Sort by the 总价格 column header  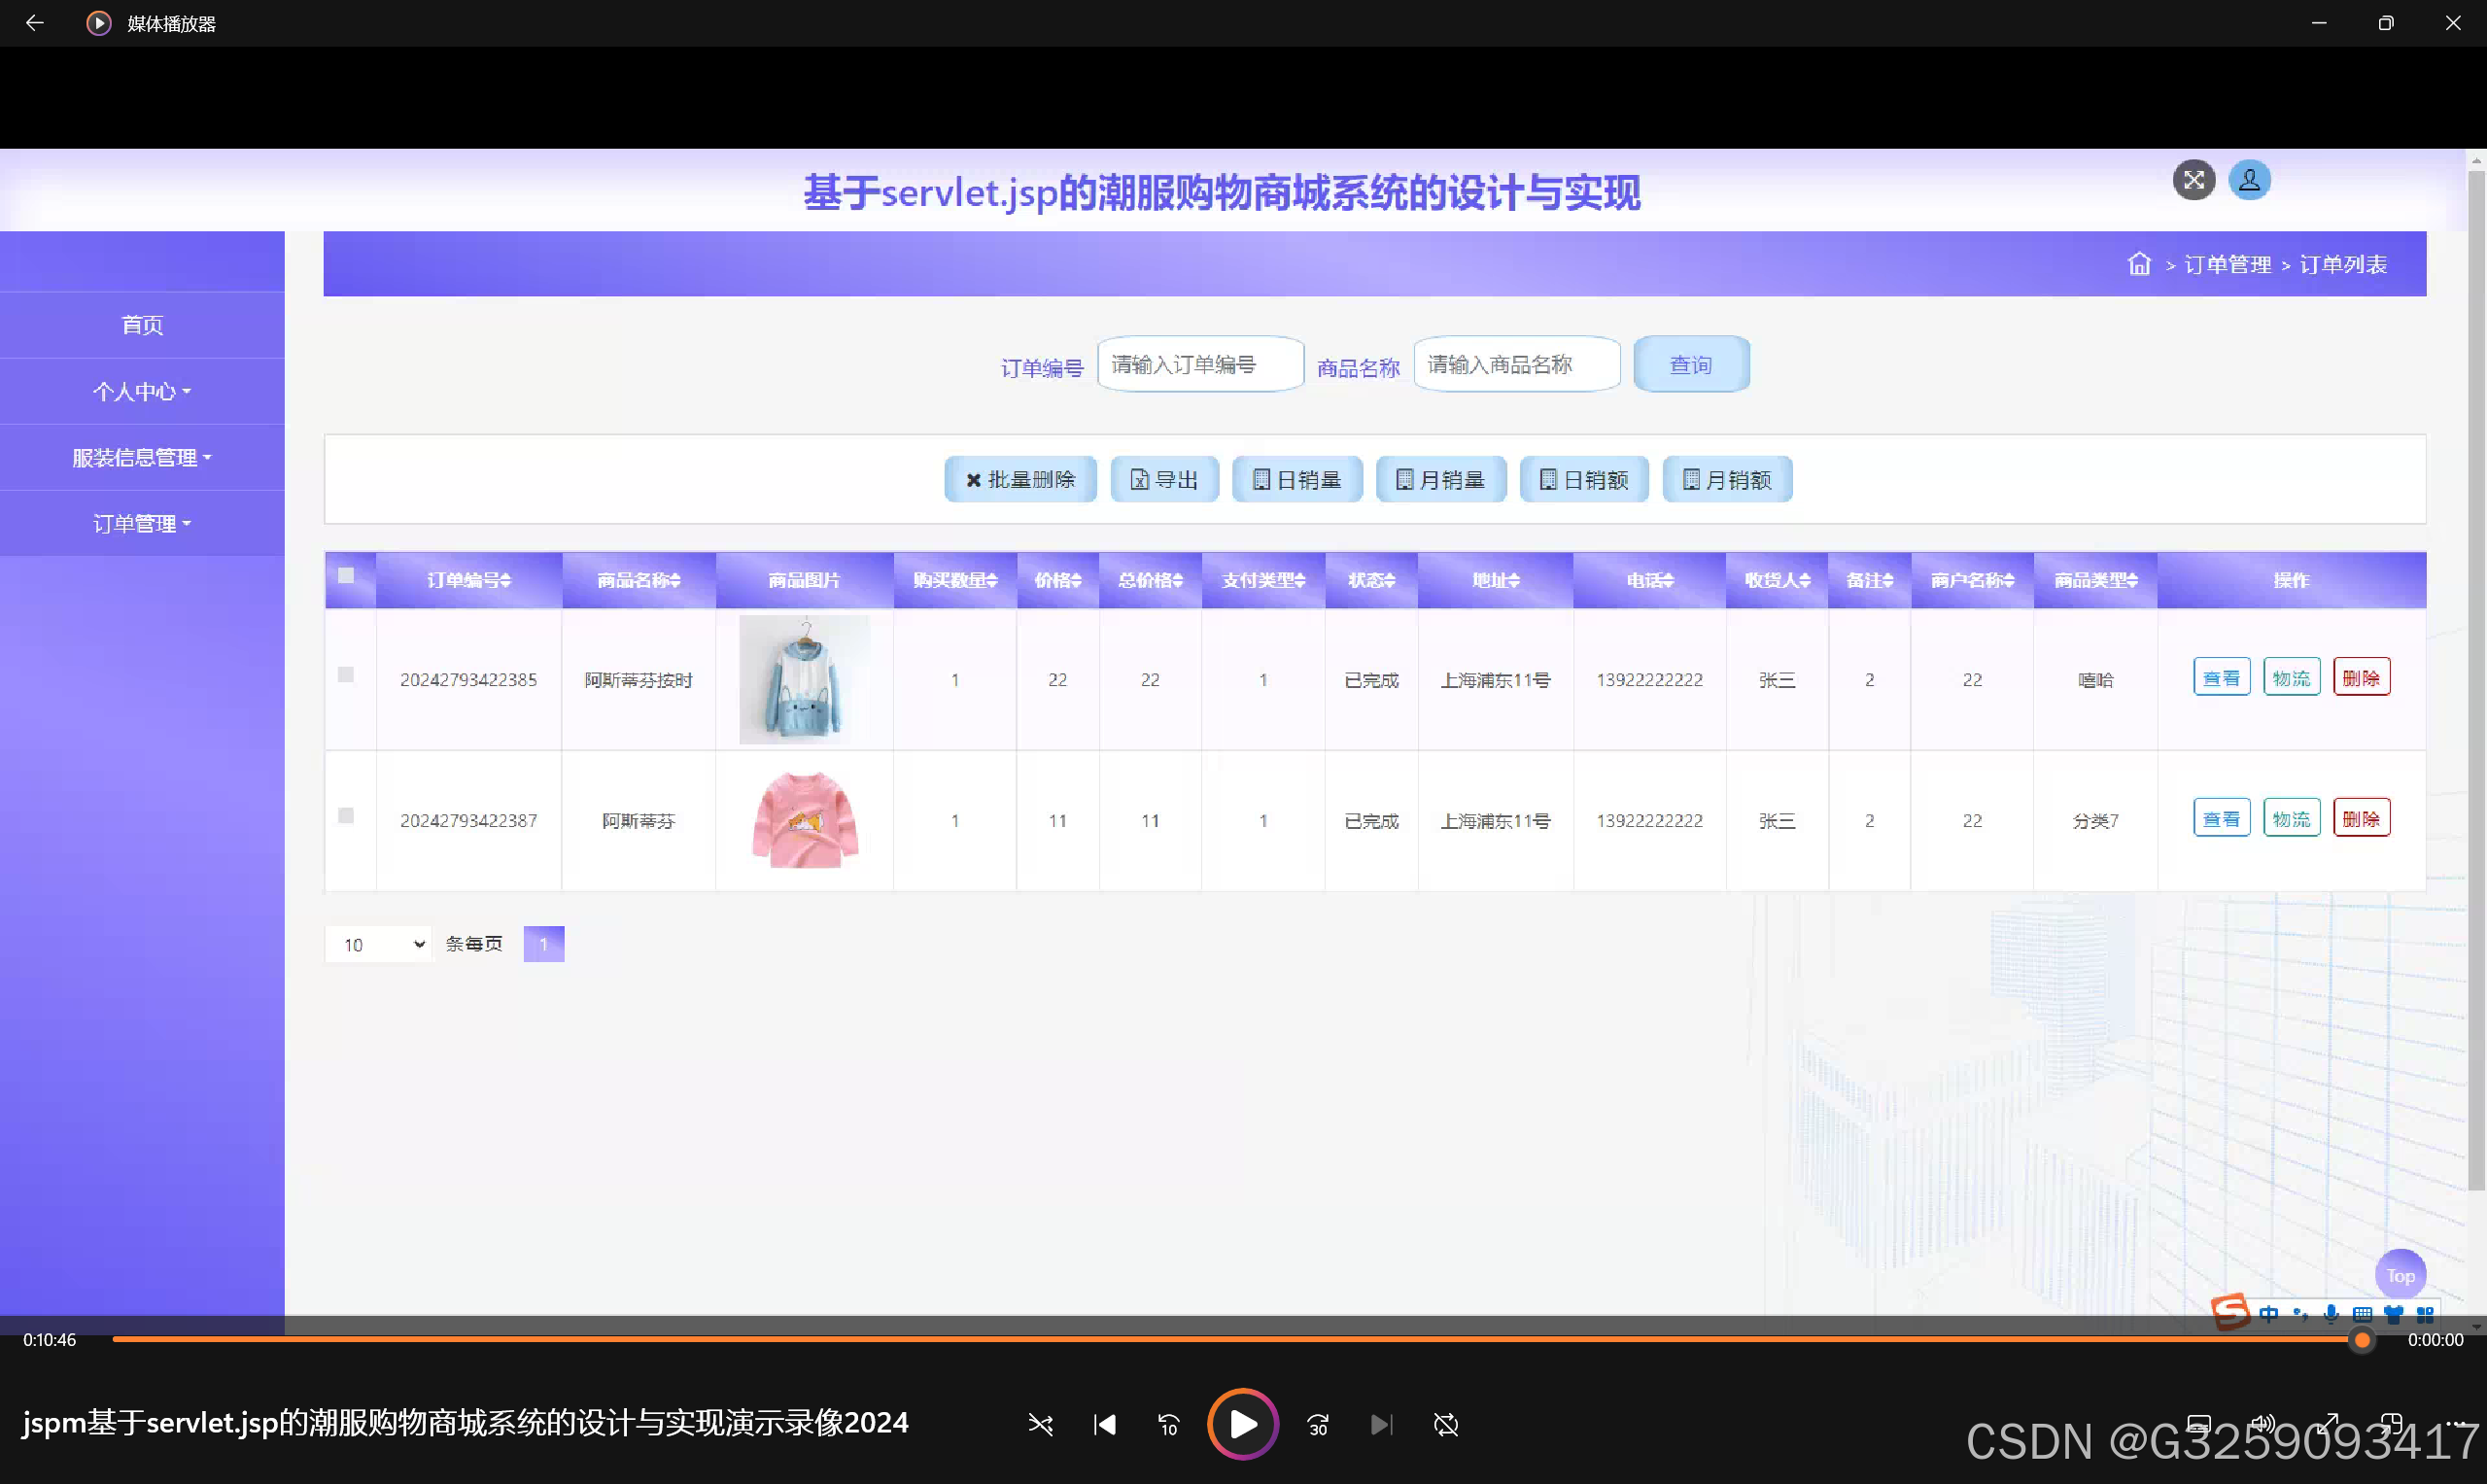(1150, 580)
